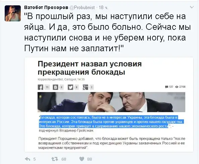
Task: Retweet this post via retweet icon
Action: coord(55,159)
